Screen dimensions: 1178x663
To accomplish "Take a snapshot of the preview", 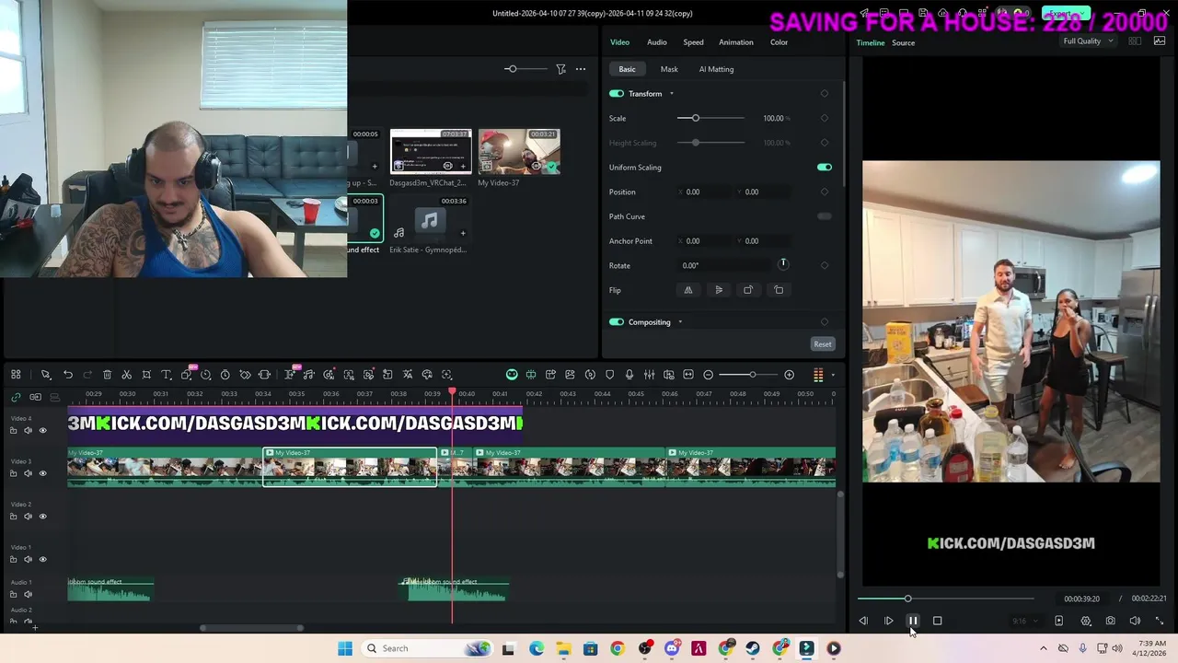I will [1110, 622].
